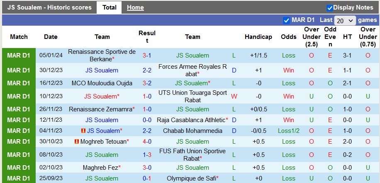The width and height of the screenshot is (380, 183).
Task: Open the Last 20 games dropdown
Action: click(345, 20)
